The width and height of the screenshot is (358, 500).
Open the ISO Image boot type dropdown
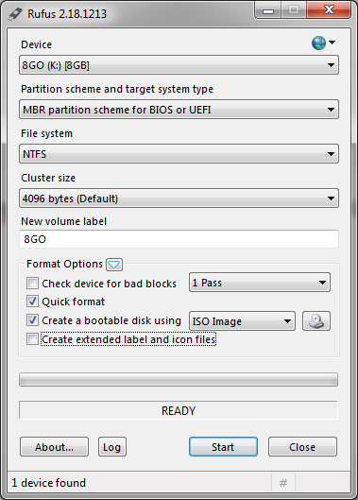(x=242, y=321)
